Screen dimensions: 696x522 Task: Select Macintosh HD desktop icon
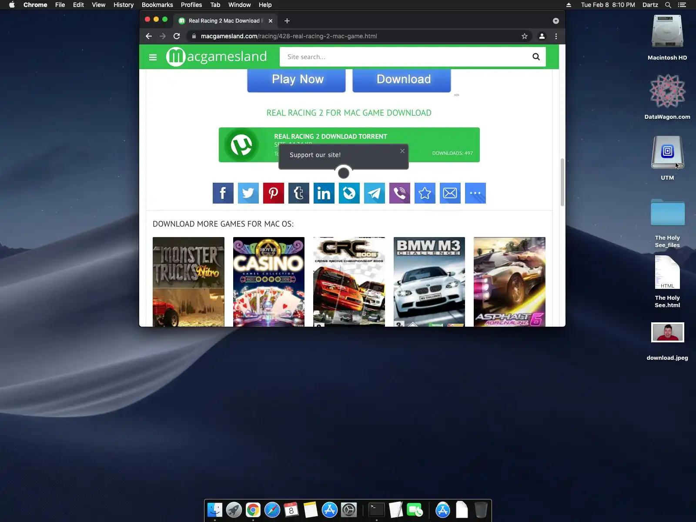click(667, 38)
